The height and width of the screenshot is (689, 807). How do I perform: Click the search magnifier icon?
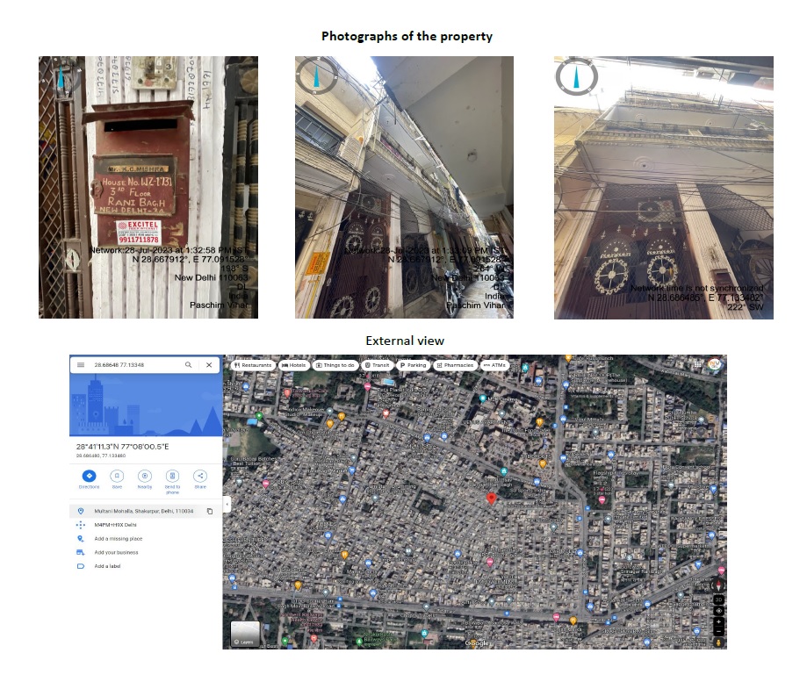(188, 364)
